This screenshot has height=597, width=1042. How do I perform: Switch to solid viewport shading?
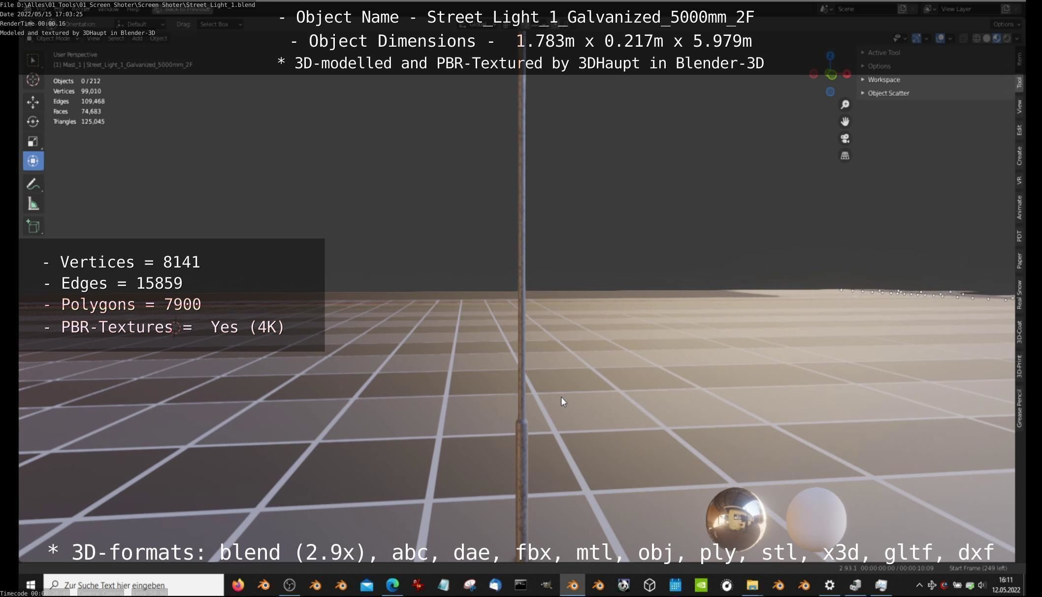pos(987,38)
